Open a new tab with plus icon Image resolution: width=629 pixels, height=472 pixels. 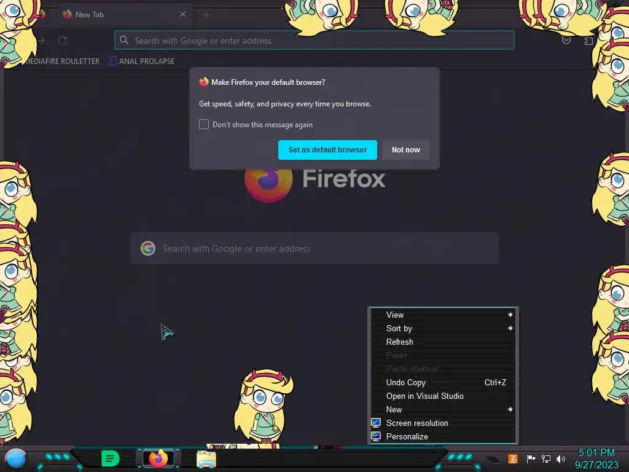point(206,15)
